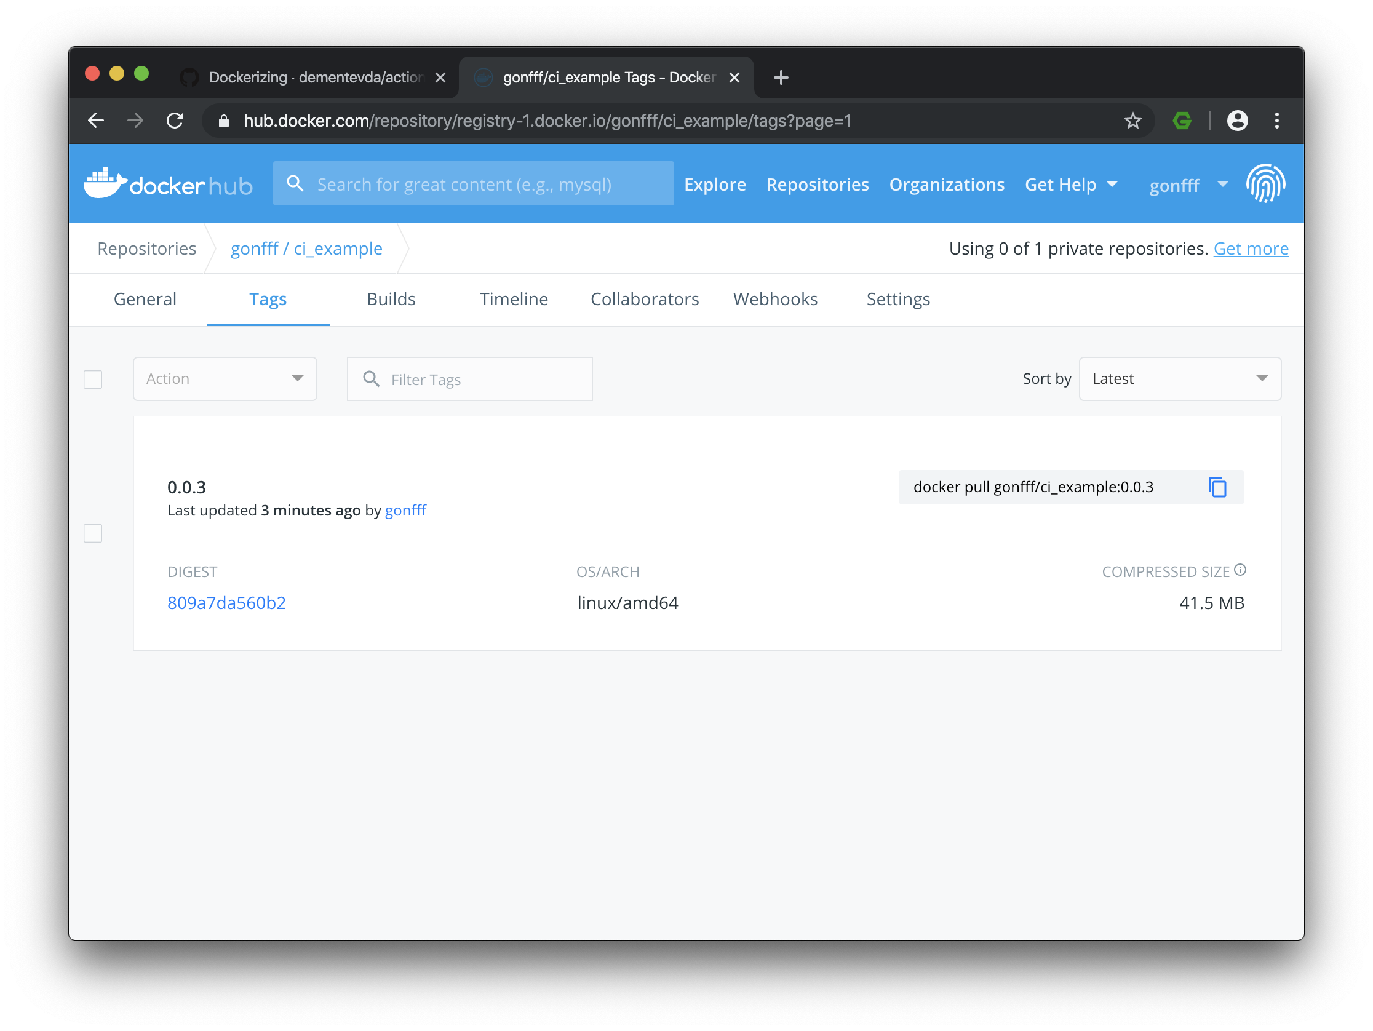This screenshot has height=1031, width=1373.
Task: Click the Filter Tags input field
Action: tap(469, 379)
